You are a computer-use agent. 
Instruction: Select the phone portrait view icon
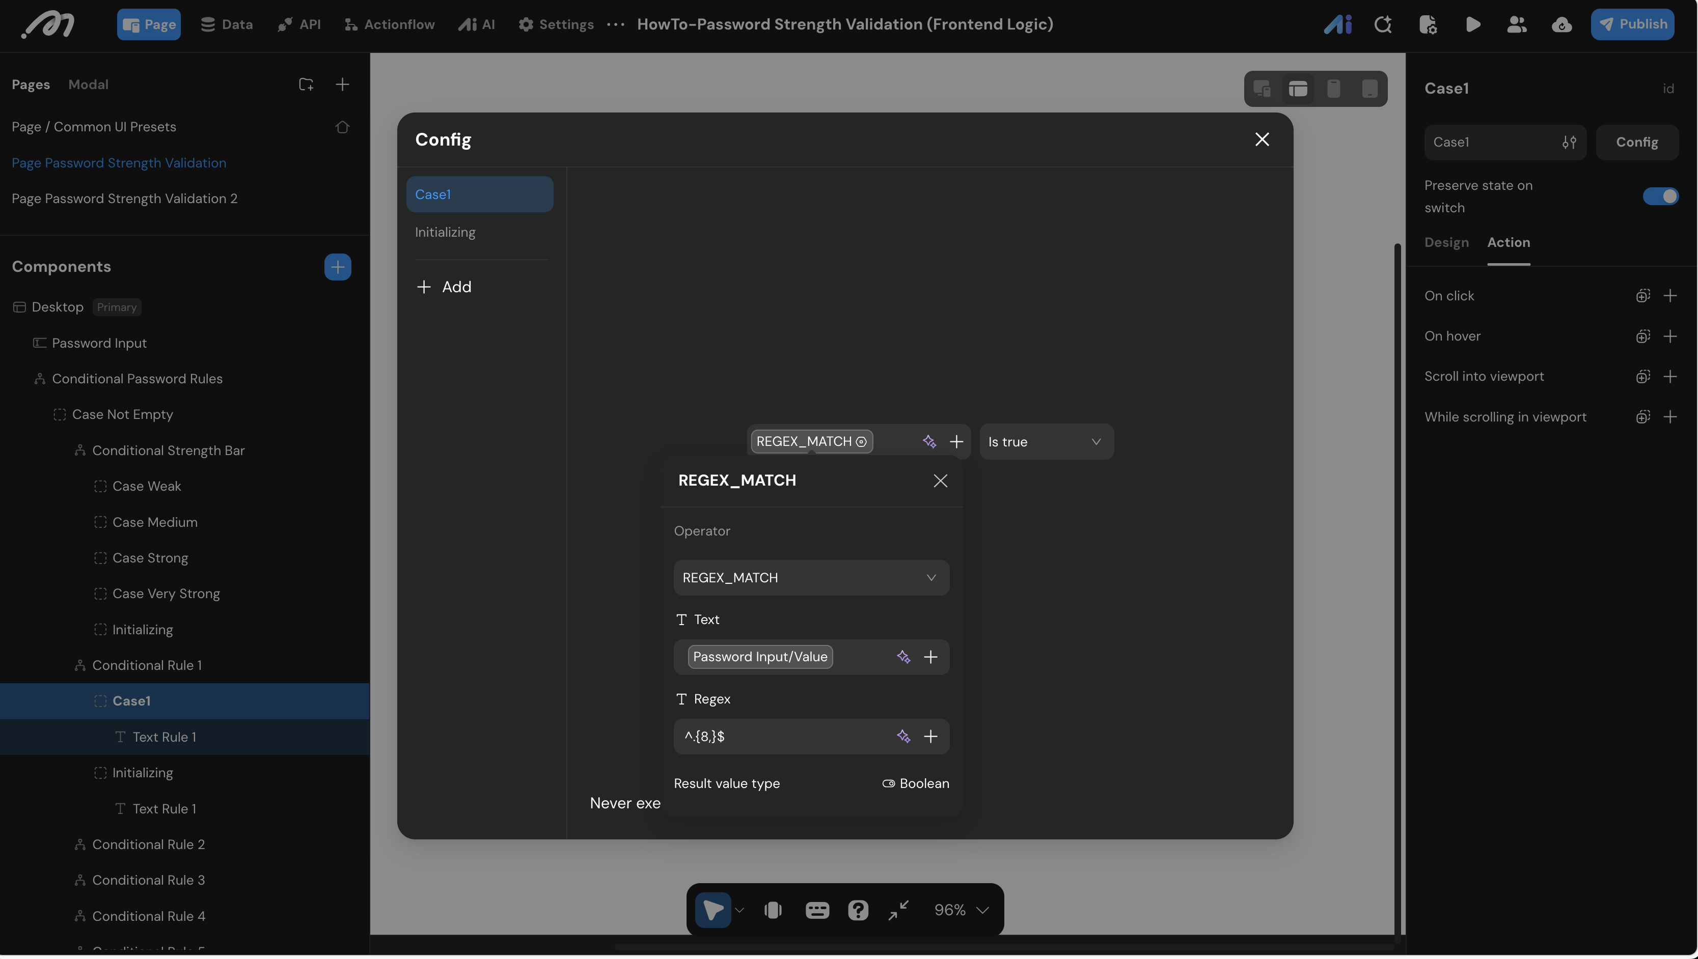pos(1333,88)
